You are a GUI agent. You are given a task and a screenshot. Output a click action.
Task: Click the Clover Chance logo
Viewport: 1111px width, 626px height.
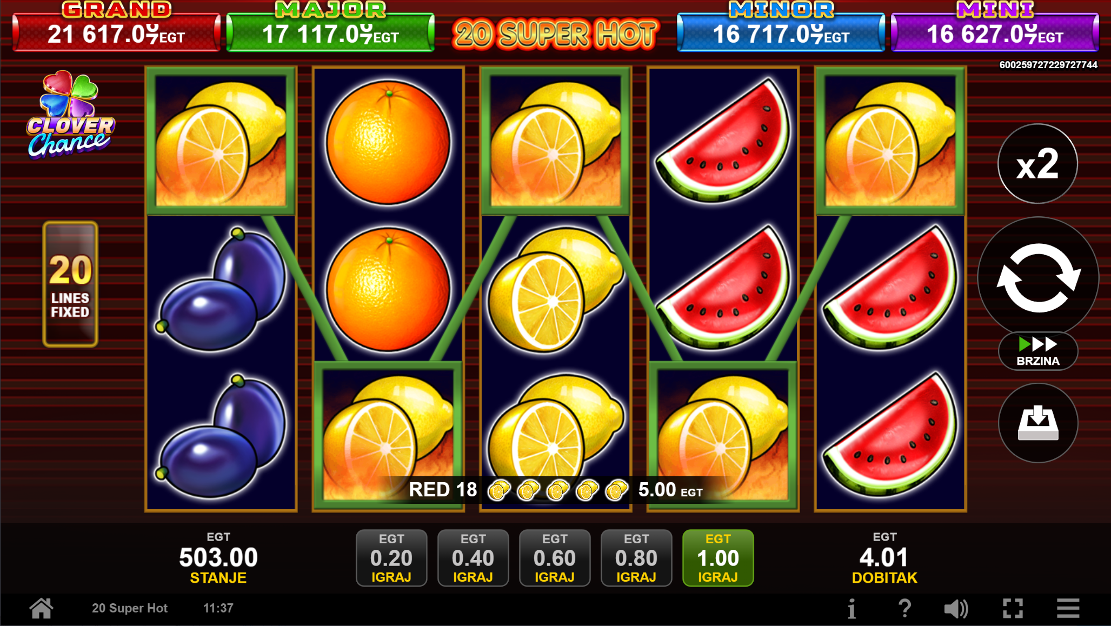click(70, 115)
